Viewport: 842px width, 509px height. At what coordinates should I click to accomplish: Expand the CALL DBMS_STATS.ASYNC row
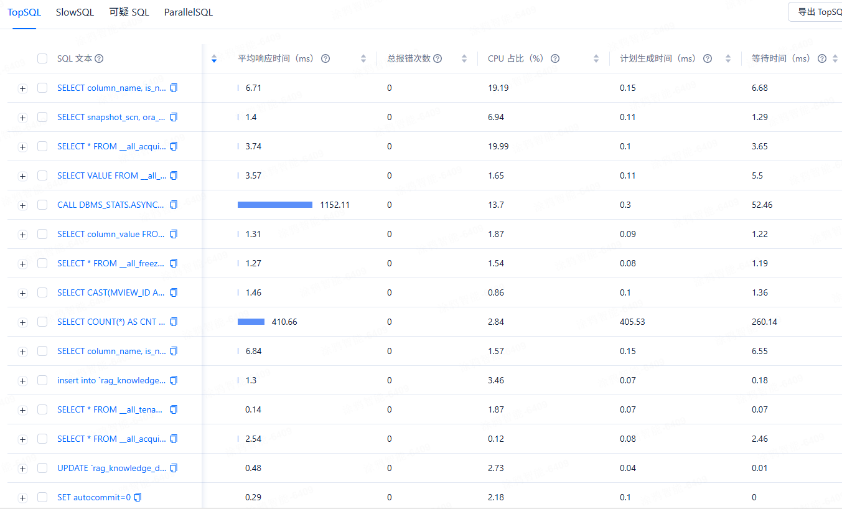coord(23,205)
